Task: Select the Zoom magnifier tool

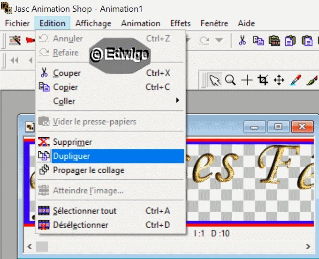Action: click(230, 80)
